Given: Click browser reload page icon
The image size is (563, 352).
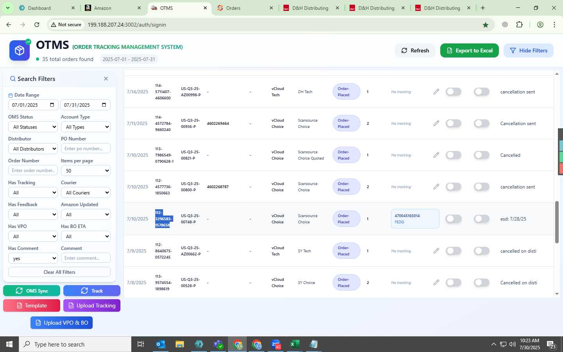Looking at the screenshot, I should tap(37, 25).
